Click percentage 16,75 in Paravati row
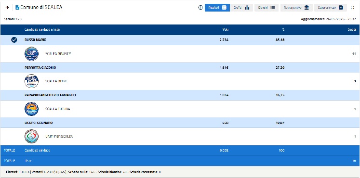 coord(280,95)
